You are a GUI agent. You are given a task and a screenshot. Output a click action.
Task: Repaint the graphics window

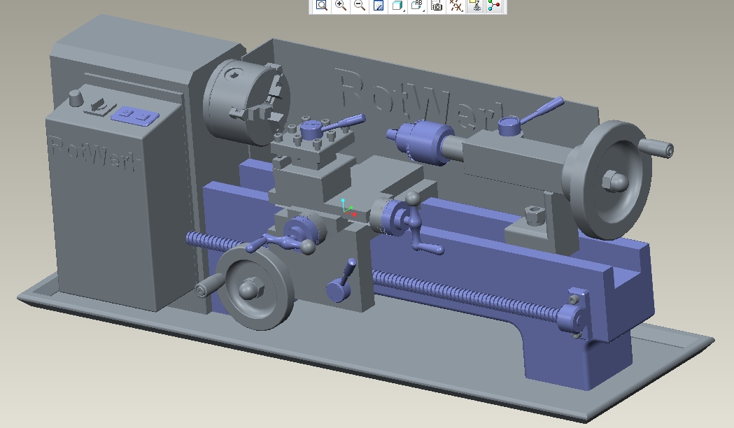379,6
